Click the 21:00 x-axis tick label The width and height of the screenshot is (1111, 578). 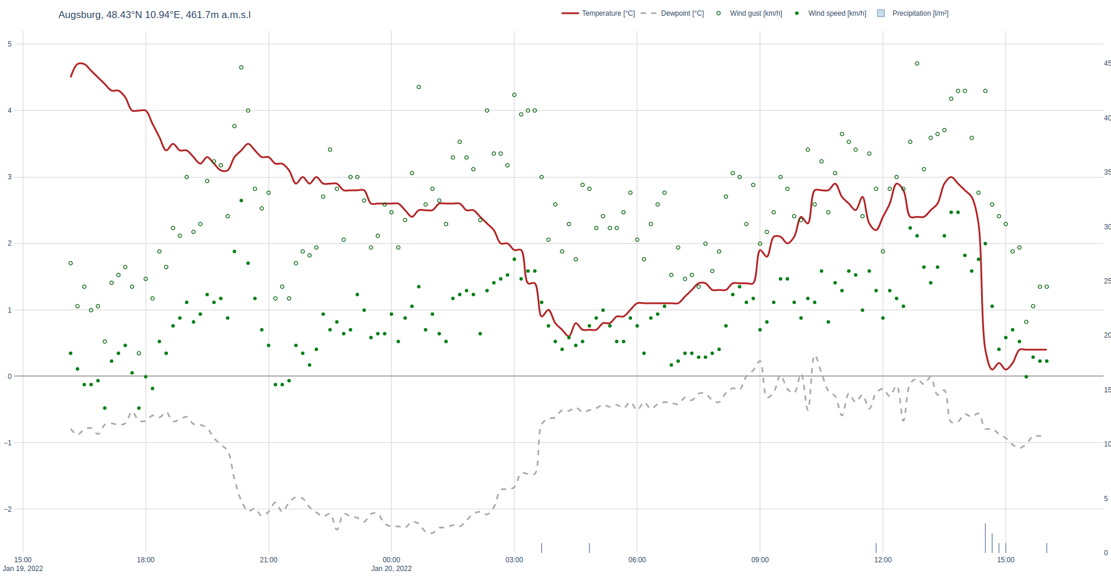pos(269,560)
